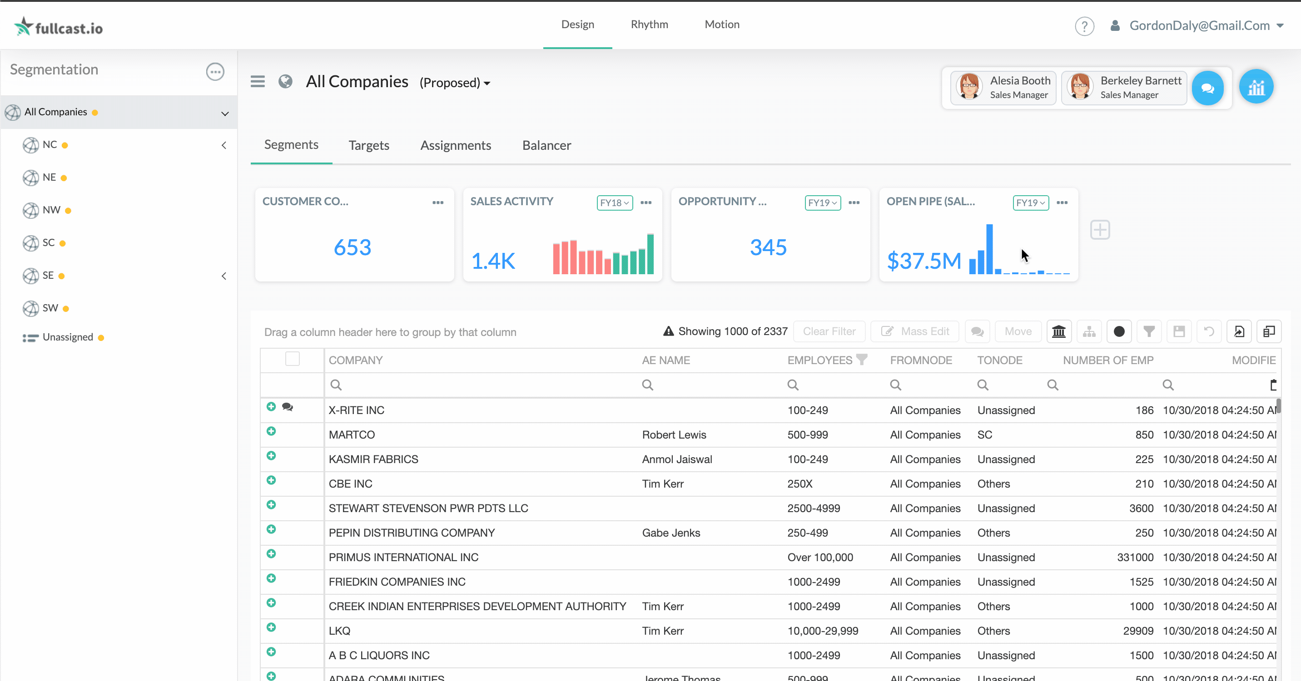Image resolution: width=1301 pixels, height=681 pixels.
Task: Click the Move button
Action: [1018, 332]
